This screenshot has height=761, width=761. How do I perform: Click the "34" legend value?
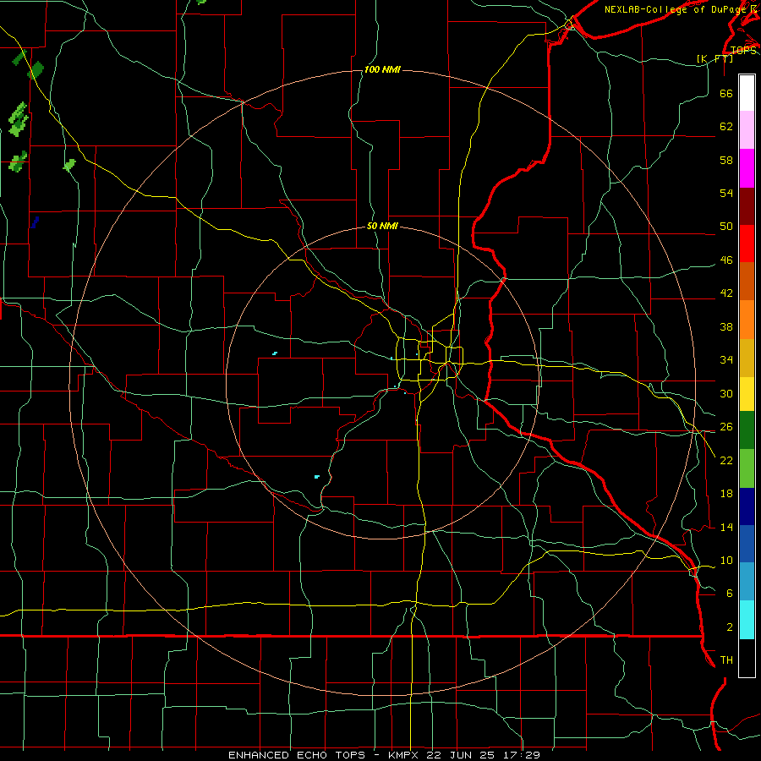[x=726, y=360]
